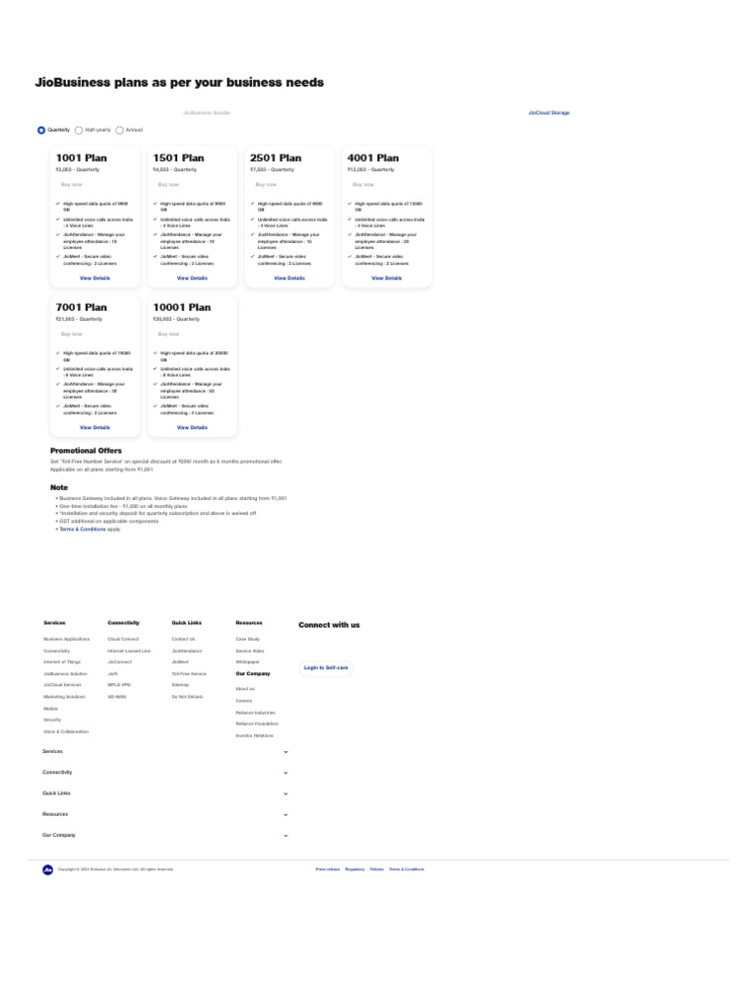
Task: Click Buy now on the 4001 Plan
Action: 363,184
